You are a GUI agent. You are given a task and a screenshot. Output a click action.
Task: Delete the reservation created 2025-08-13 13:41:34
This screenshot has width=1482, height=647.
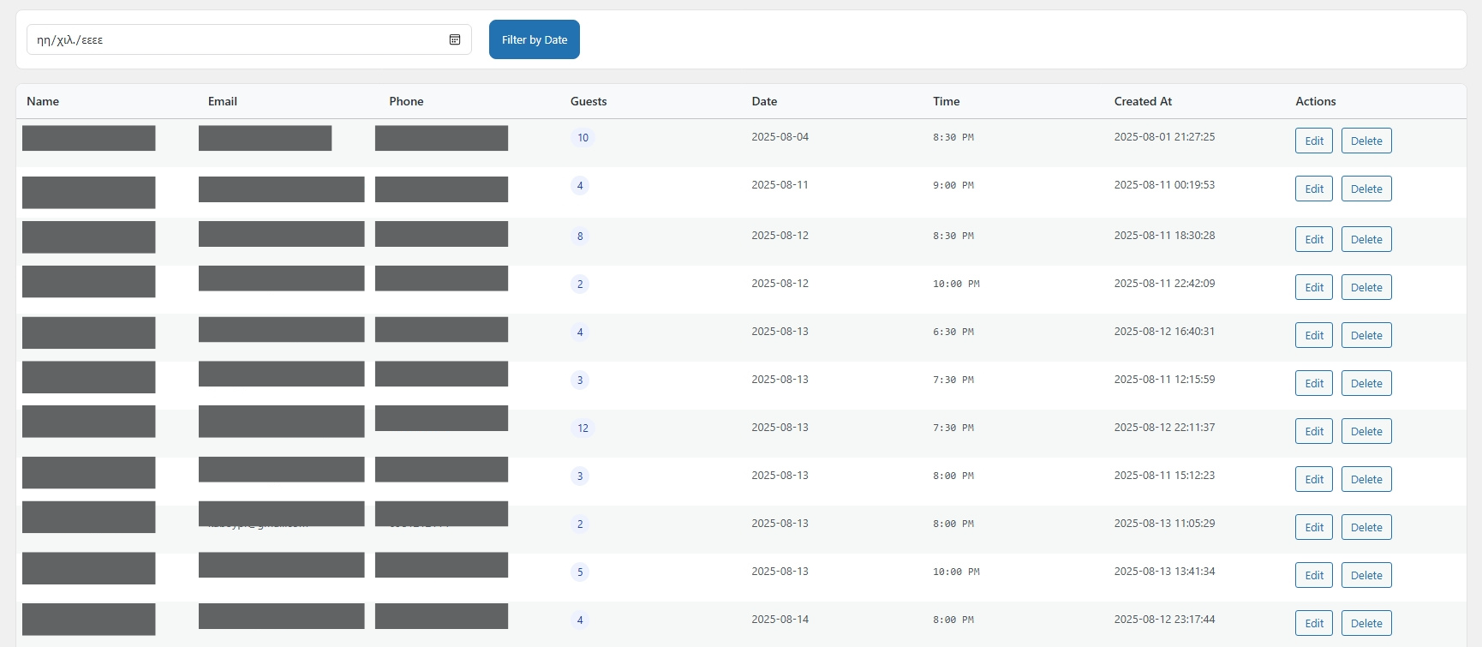point(1366,575)
